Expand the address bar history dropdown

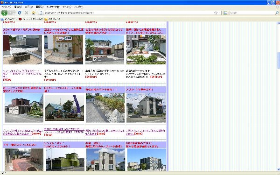pos(220,13)
